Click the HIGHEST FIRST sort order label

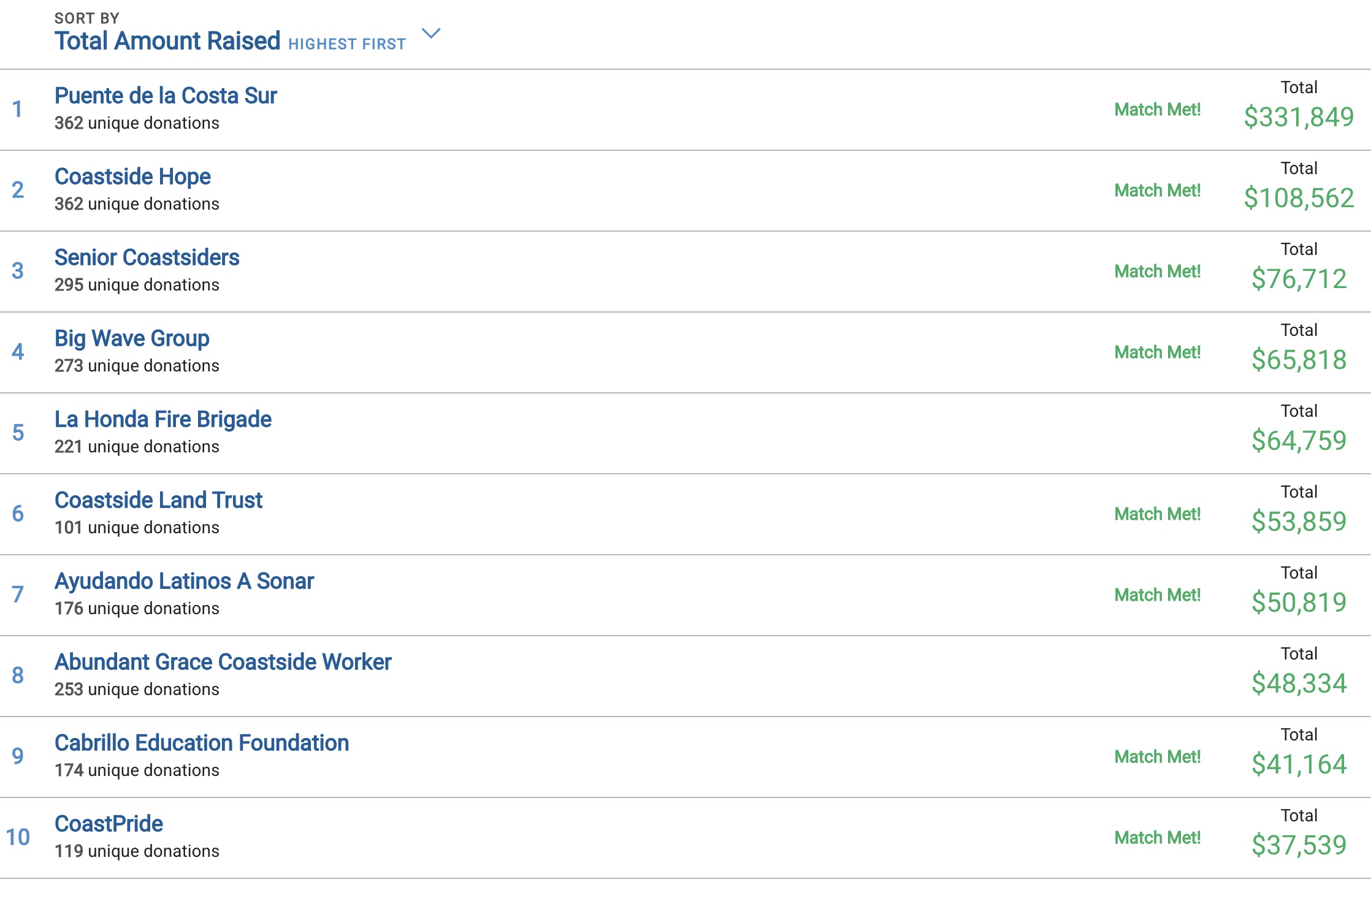[347, 44]
